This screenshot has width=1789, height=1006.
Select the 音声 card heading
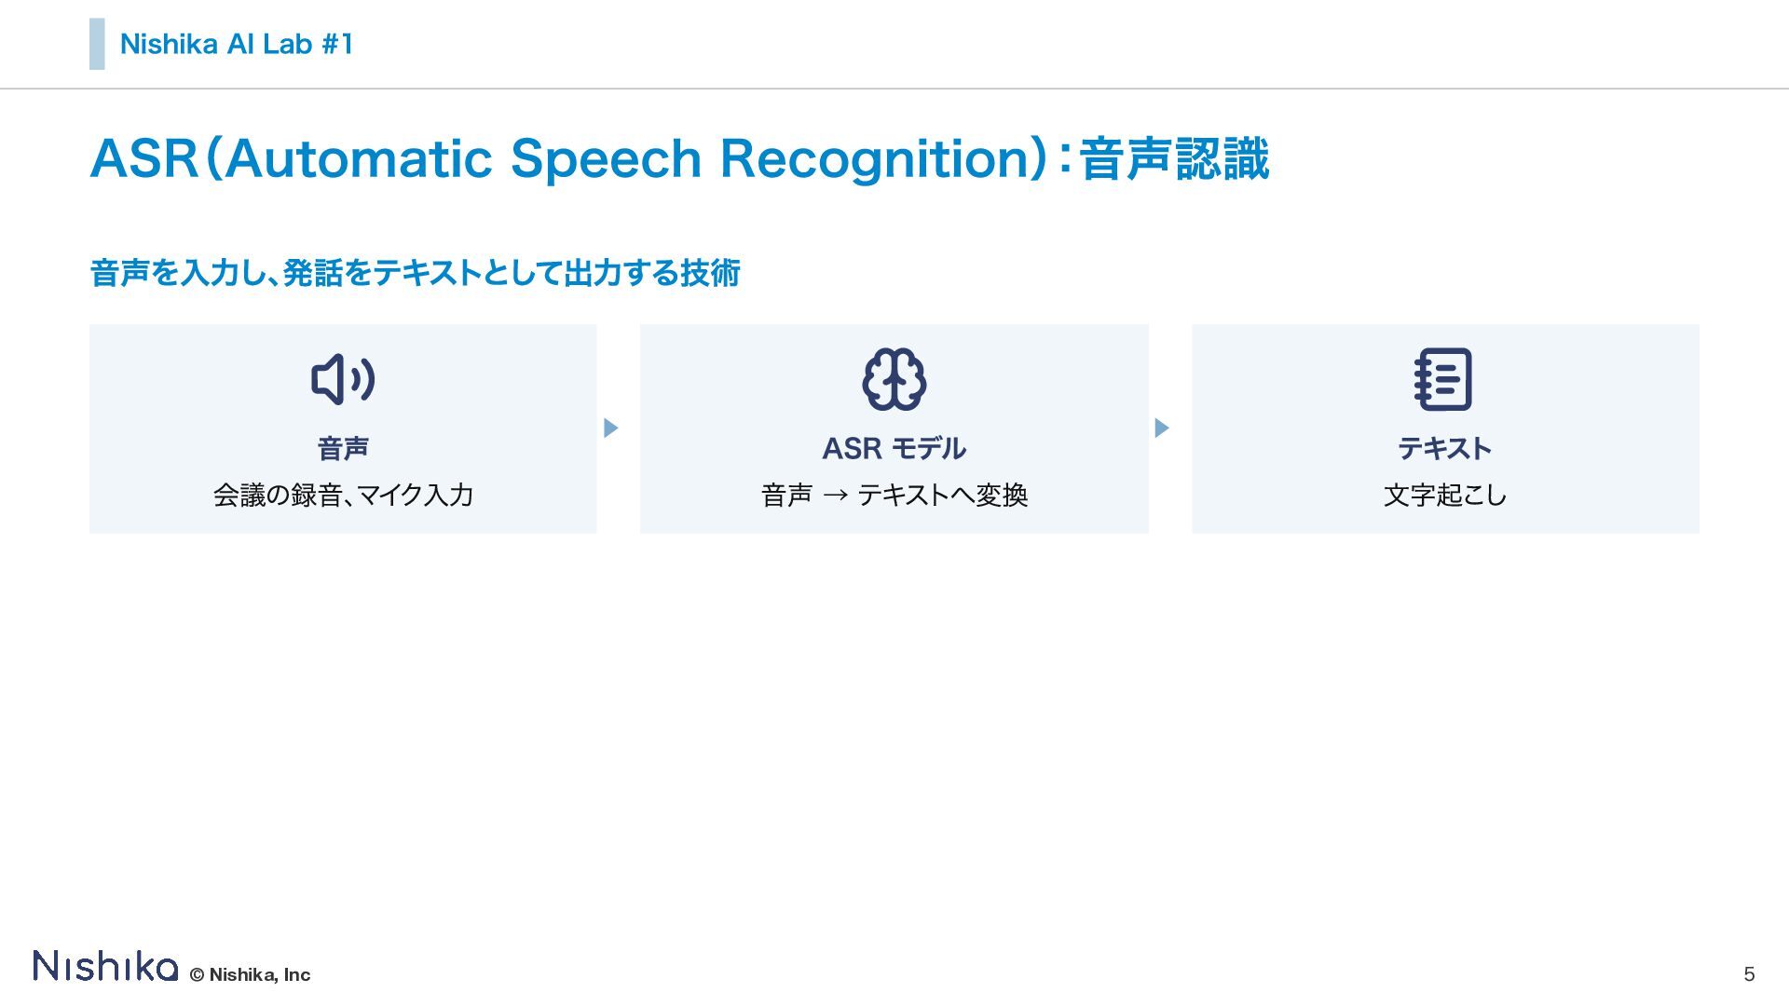(343, 449)
